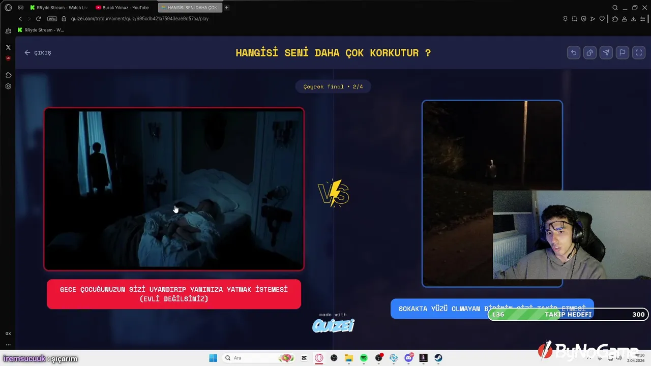Open the workspaces icon in sidebar top
The height and width of the screenshot is (366, 651).
(x=8, y=31)
